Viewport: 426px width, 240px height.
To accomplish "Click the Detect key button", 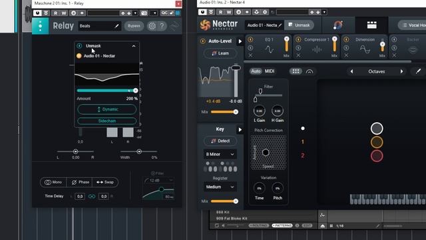I will pos(220,141).
